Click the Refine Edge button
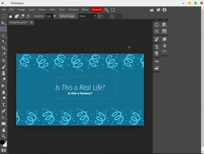This screenshot has width=204, height=154. (67, 16)
